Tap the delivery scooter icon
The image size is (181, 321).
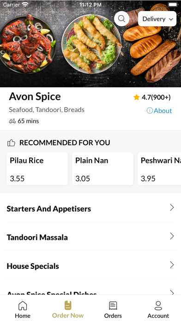pyautogui.click(x=12, y=121)
